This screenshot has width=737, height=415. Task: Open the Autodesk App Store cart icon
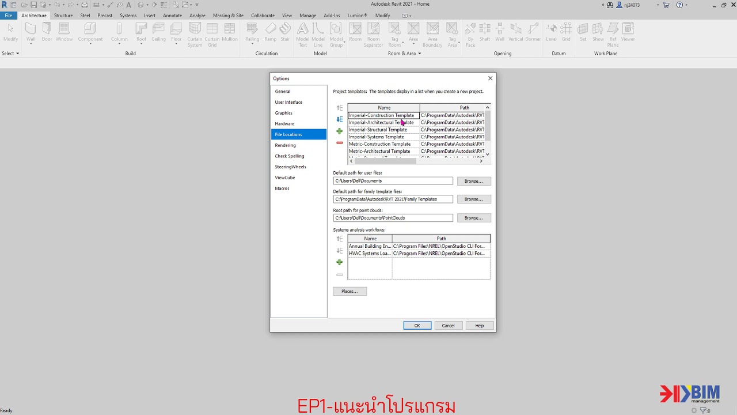(666, 5)
